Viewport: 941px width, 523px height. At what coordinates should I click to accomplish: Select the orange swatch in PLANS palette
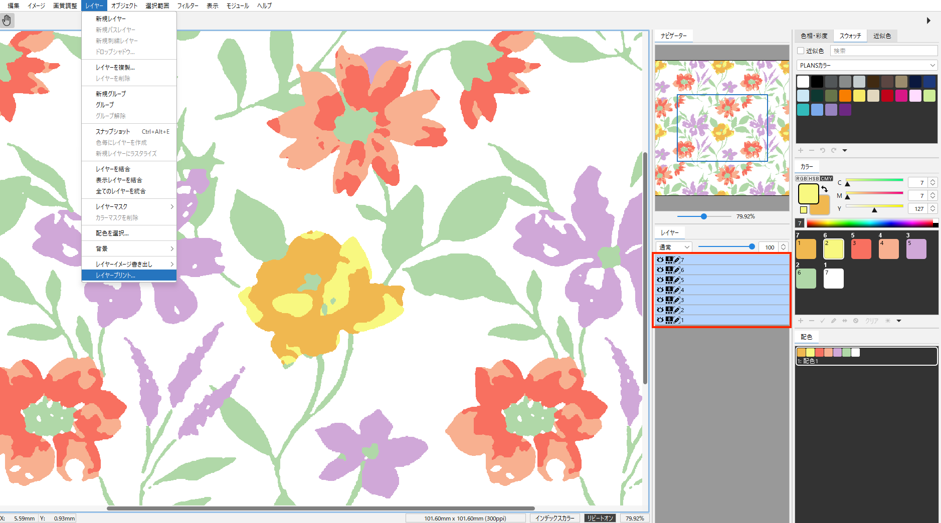[845, 96]
